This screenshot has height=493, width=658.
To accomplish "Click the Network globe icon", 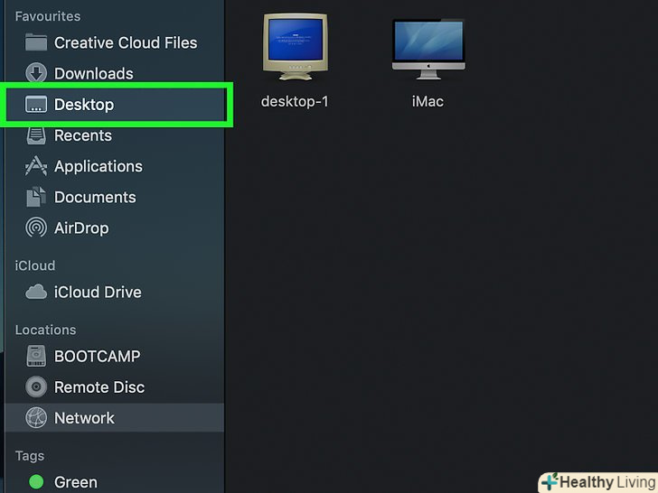I will (x=36, y=418).
